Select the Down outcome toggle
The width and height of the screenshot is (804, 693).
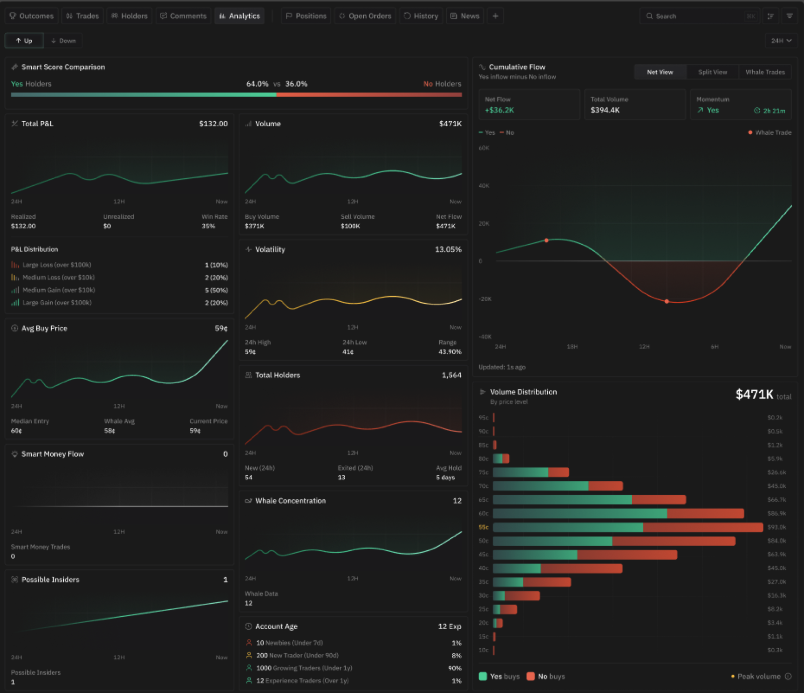pos(63,41)
